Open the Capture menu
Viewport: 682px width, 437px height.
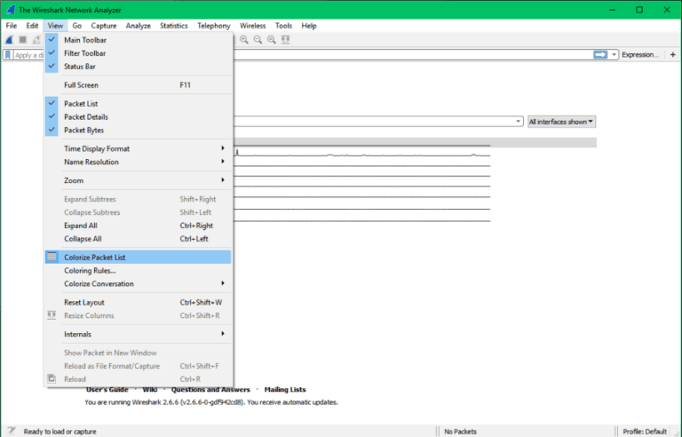point(104,26)
